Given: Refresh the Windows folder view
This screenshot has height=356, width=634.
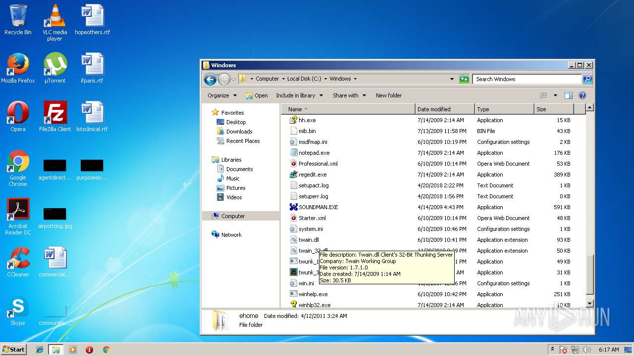Looking at the screenshot, I should pos(464,79).
